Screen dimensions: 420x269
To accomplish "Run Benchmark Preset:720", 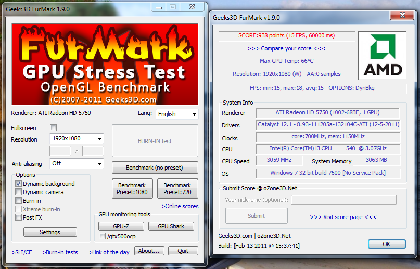I will tap(177, 189).
